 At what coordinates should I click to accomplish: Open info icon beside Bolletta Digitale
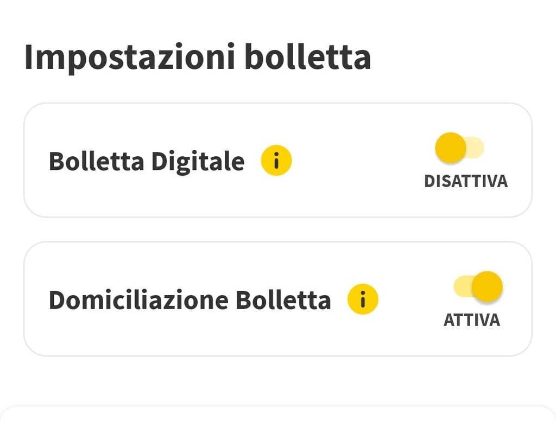(276, 161)
